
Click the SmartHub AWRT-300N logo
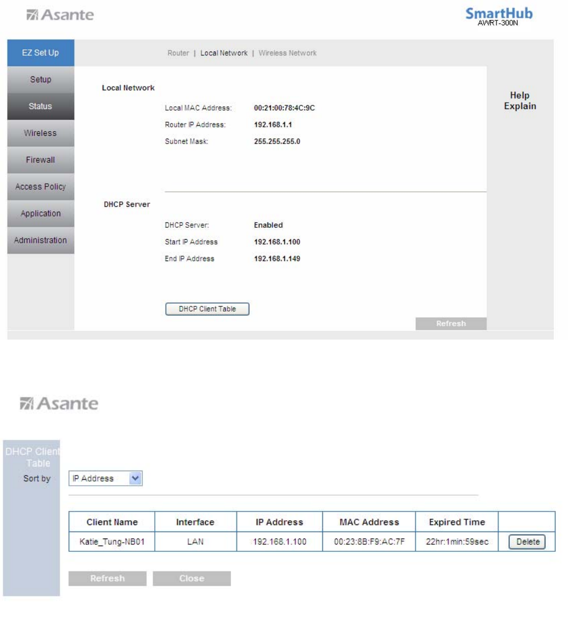pyautogui.click(x=499, y=17)
